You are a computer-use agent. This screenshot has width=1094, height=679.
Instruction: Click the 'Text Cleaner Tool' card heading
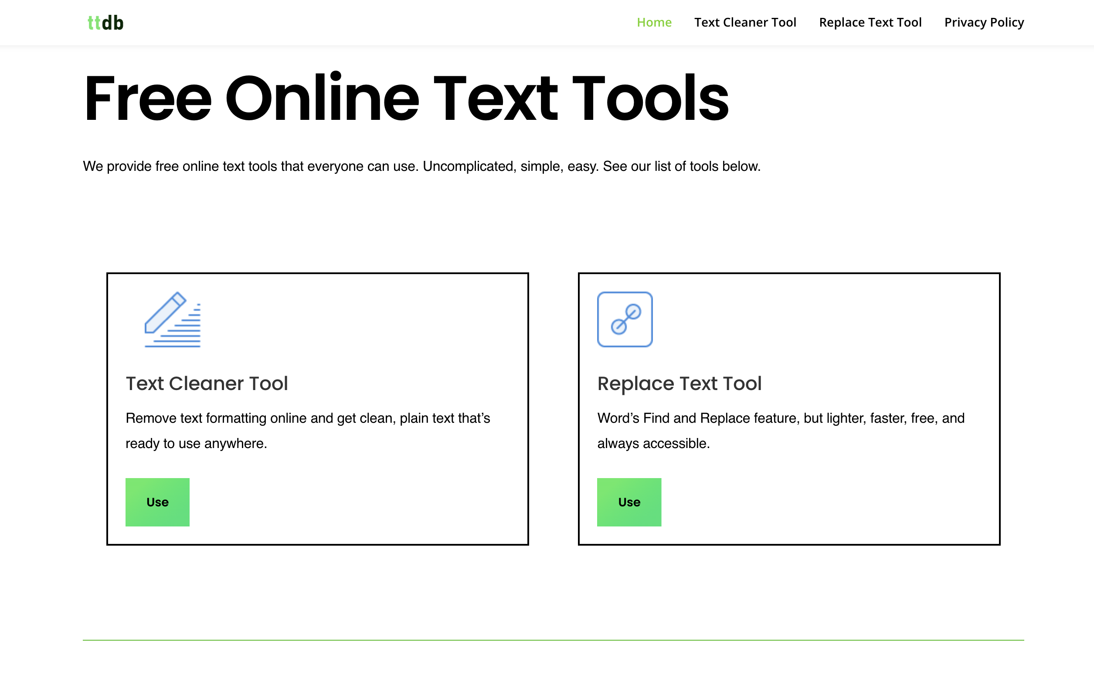[x=207, y=383]
